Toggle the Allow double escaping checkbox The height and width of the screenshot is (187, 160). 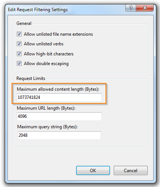(x=19, y=64)
